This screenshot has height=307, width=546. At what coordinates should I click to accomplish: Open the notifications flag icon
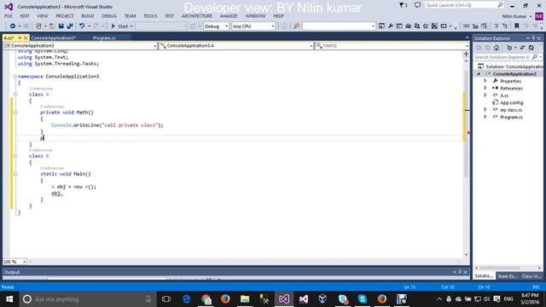[x=403, y=5]
